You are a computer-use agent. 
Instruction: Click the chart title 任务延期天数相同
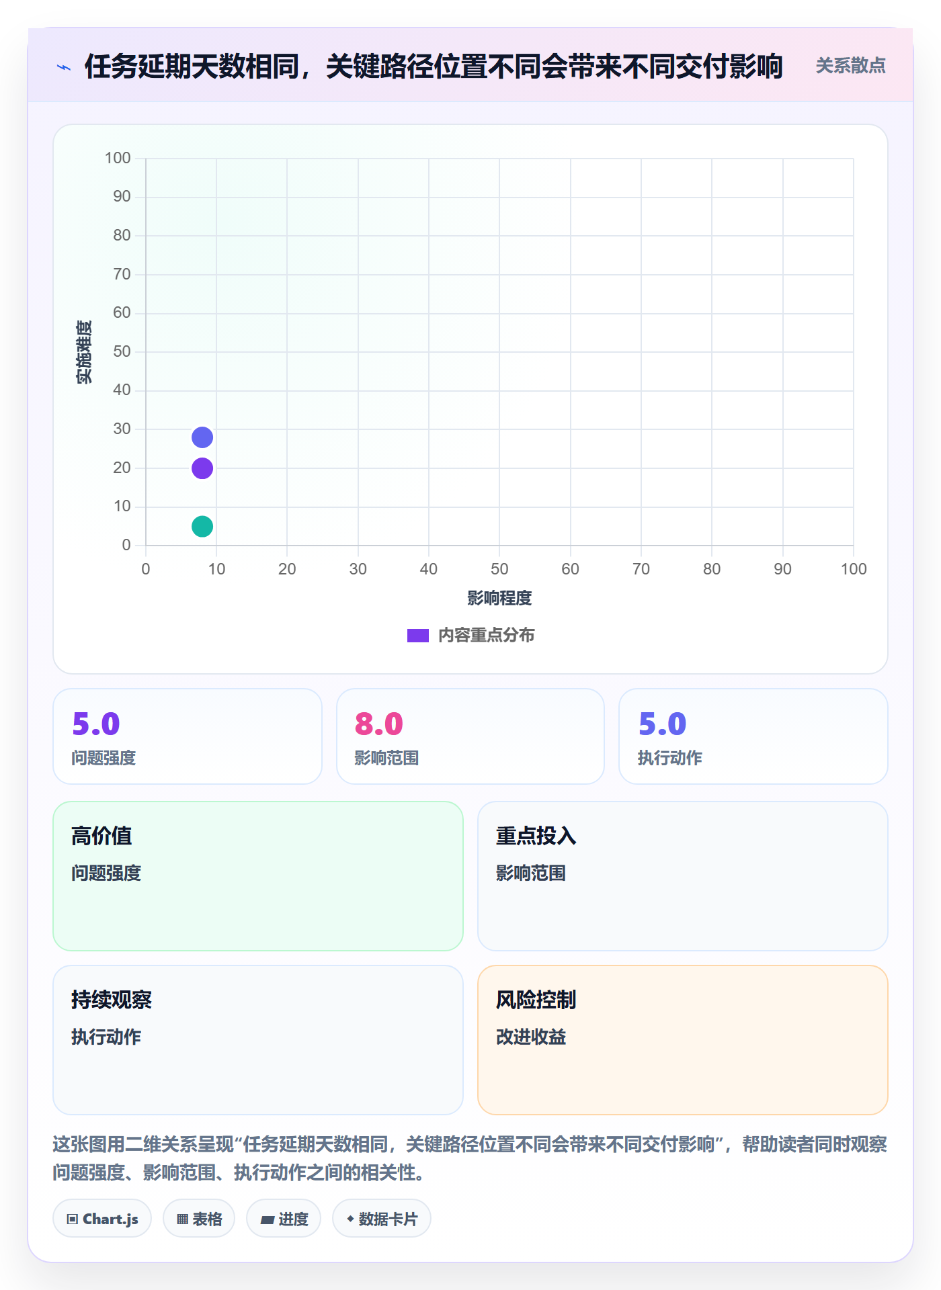click(434, 67)
